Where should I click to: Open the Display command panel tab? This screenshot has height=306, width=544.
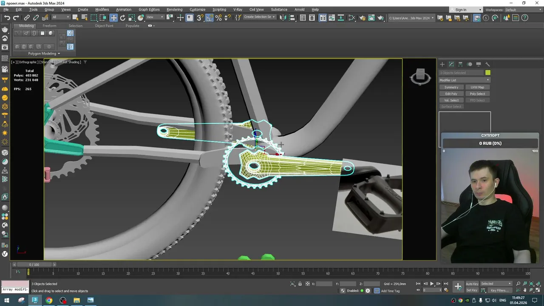(479, 64)
